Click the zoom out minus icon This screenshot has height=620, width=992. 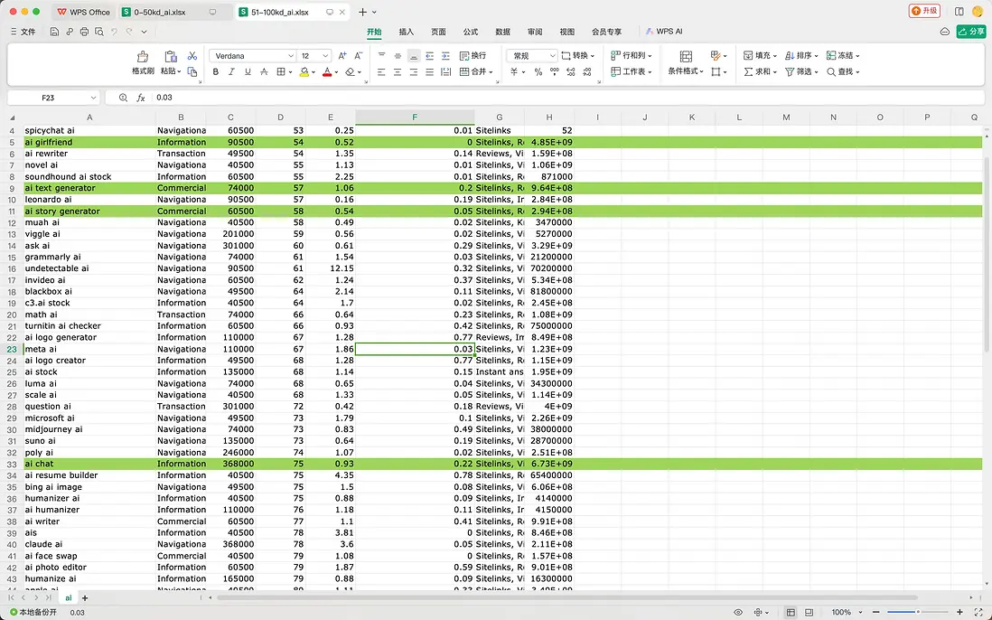(x=876, y=613)
